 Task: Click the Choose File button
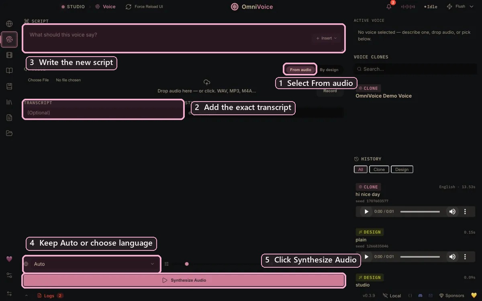38,80
